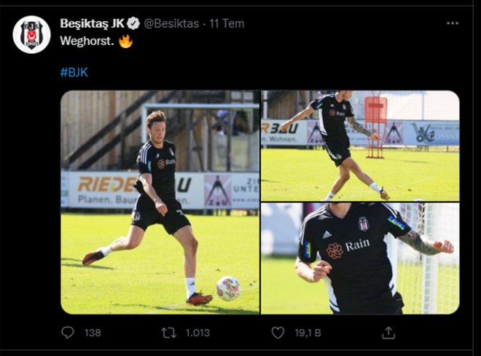Open the #BJK hashtag

tap(74, 72)
